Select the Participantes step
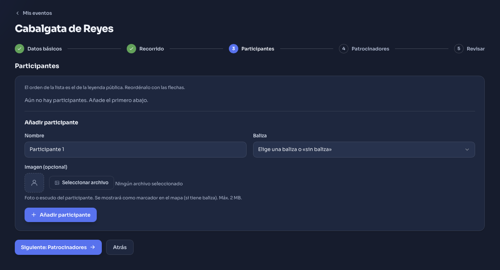Image resolution: width=500 pixels, height=270 pixels. [x=252, y=49]
